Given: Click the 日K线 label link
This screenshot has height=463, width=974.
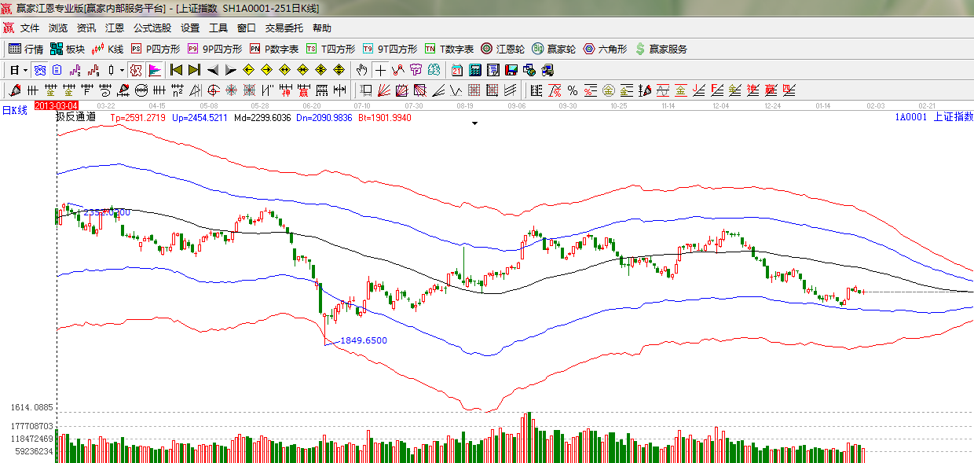Looking at the screenshot, I should pos(14,110).
